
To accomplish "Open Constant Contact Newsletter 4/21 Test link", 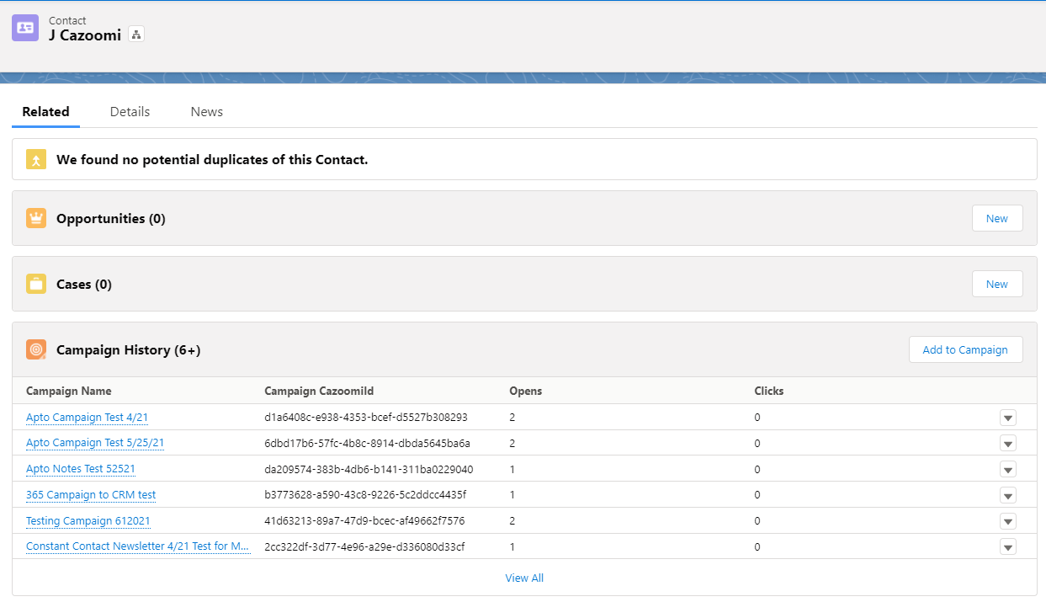I will tap(138, 546).
